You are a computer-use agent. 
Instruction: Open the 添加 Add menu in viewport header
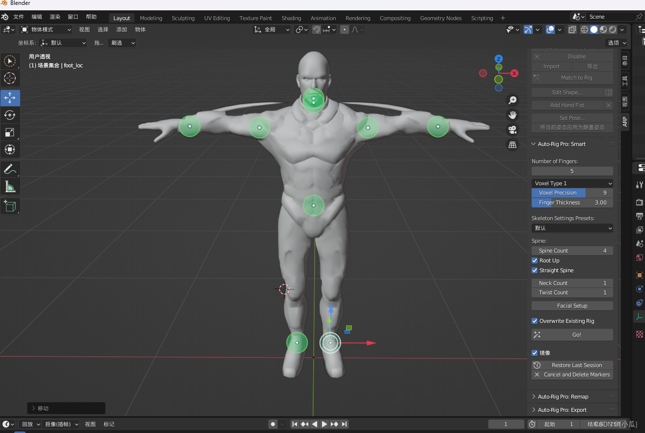coord(122,29)
